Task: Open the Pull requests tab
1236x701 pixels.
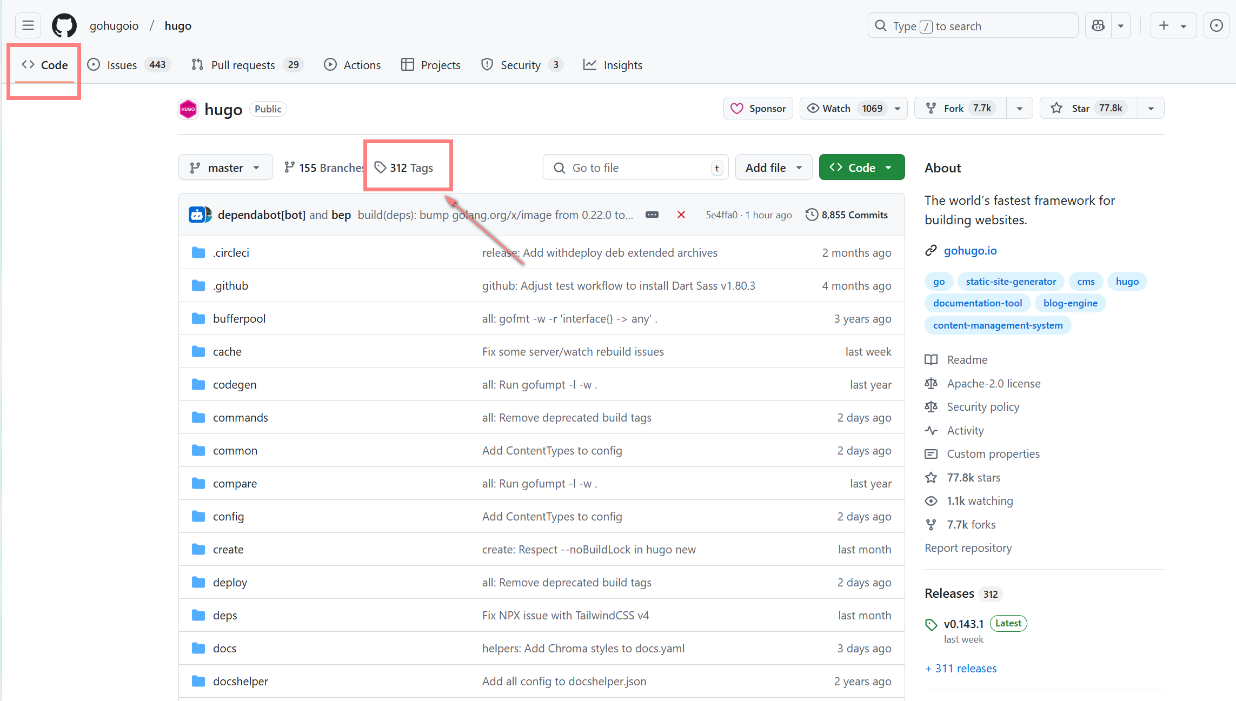Action: (248, 65)
